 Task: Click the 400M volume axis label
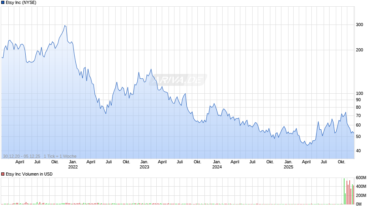[361, 186]
